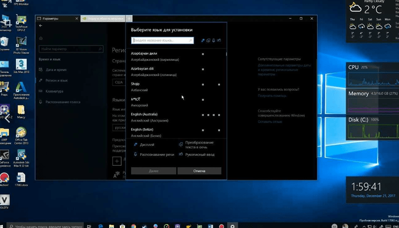Open the country dropdown showing США
Viewport: 399px width, 228px height.
point(118,82)
